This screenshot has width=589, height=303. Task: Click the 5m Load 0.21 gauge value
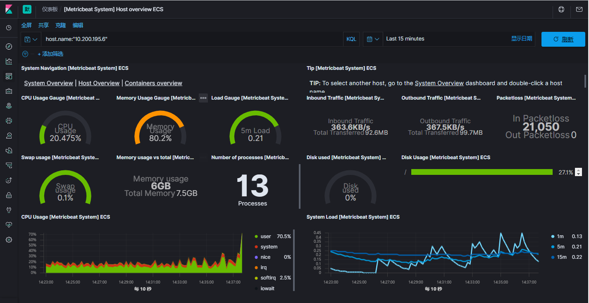click(x=255, y=138)
